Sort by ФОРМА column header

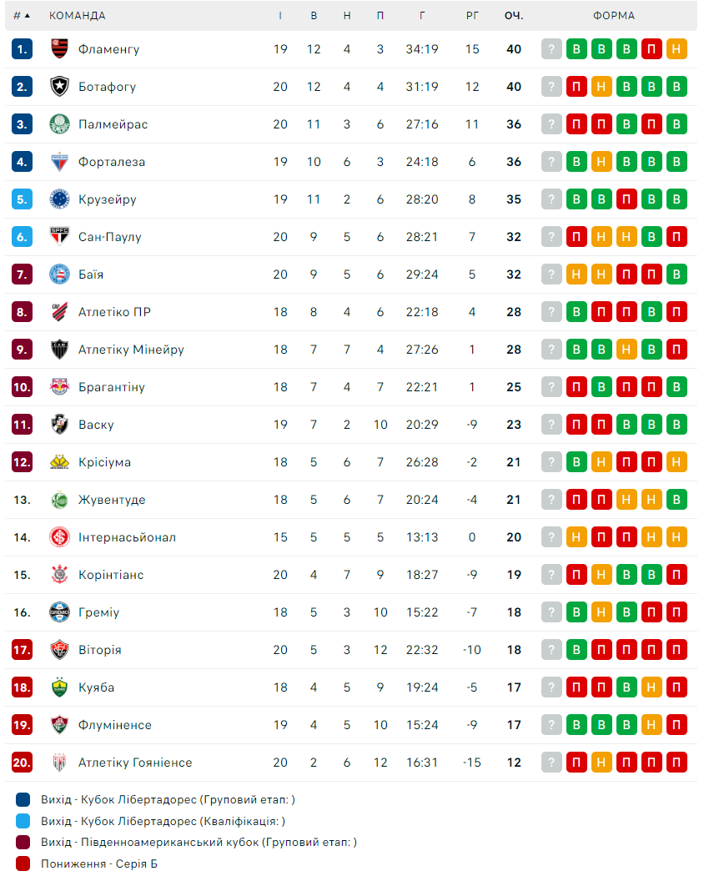point(614,16)
